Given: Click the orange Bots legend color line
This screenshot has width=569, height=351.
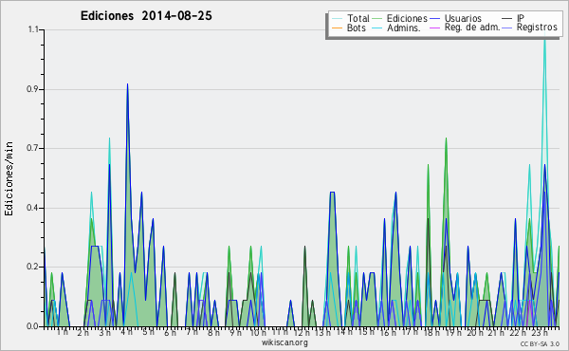Looking at the screenshot, I should 337,28.
